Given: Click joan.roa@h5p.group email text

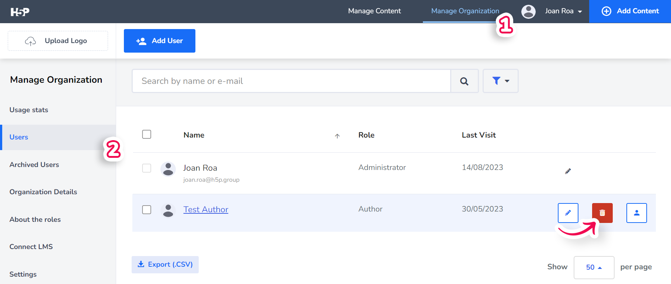Looking at the screenshot, I should (x=211, y=180).
